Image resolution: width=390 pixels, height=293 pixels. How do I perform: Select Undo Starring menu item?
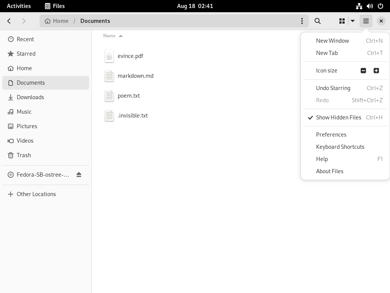[345, 88]
